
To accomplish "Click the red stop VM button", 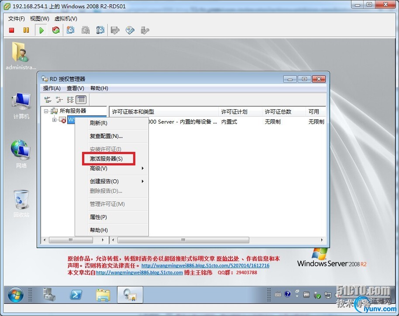I will coord(11,30).
